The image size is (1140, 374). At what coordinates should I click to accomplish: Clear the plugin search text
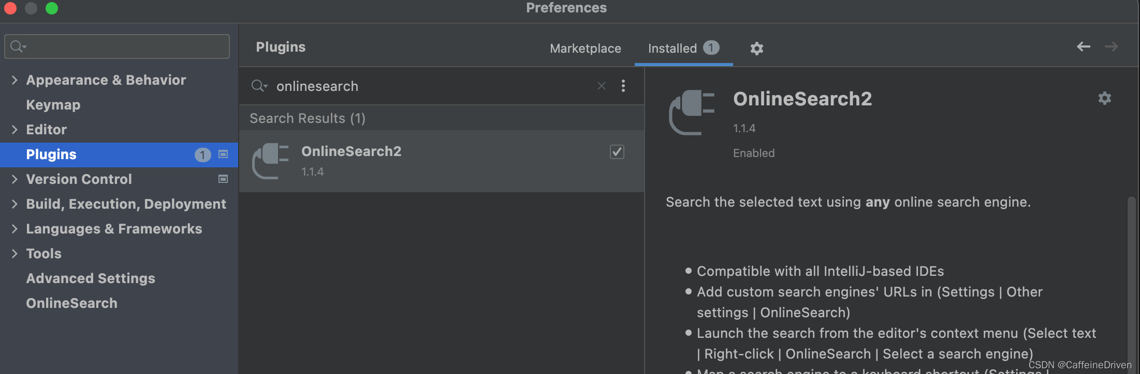click(x=602, y=86)
